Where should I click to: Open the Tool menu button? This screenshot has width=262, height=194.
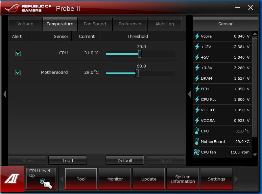tap(81, 179)
